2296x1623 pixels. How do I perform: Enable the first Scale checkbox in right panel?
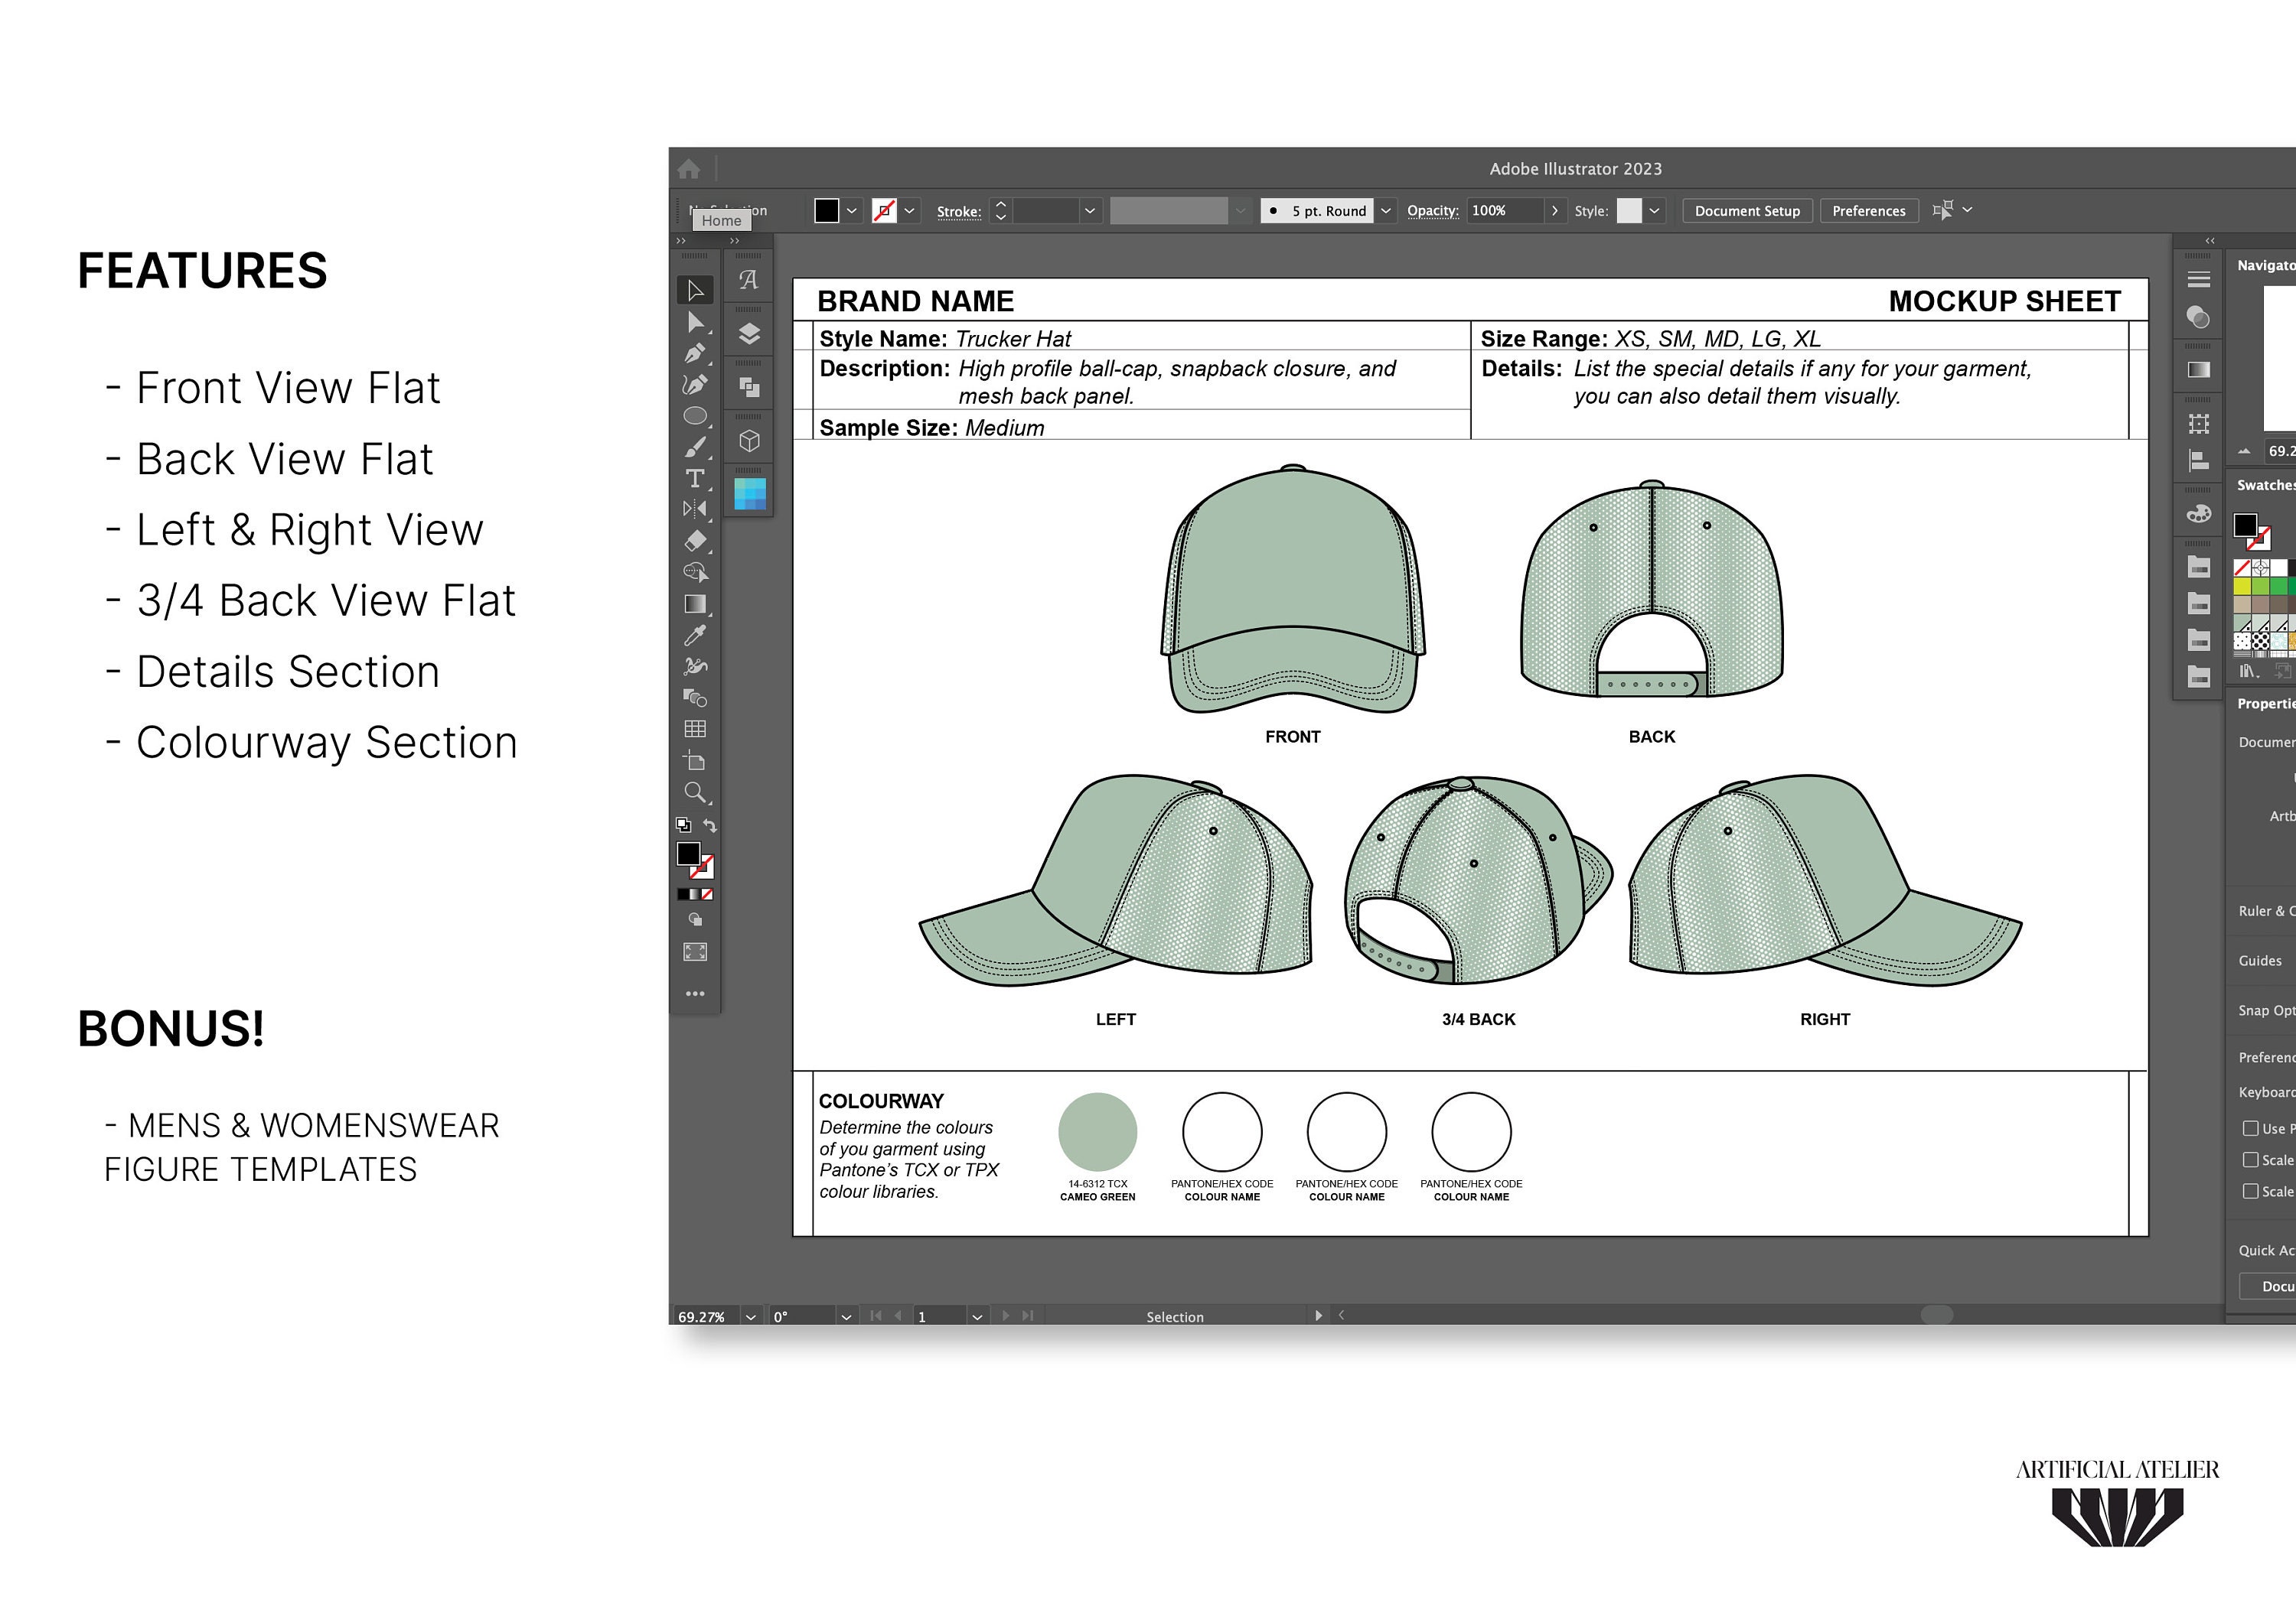pos(2252,1160)
